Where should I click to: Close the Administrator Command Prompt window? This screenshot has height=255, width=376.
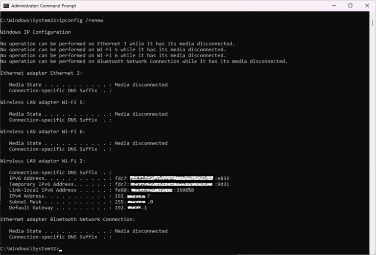pos(366,6)
